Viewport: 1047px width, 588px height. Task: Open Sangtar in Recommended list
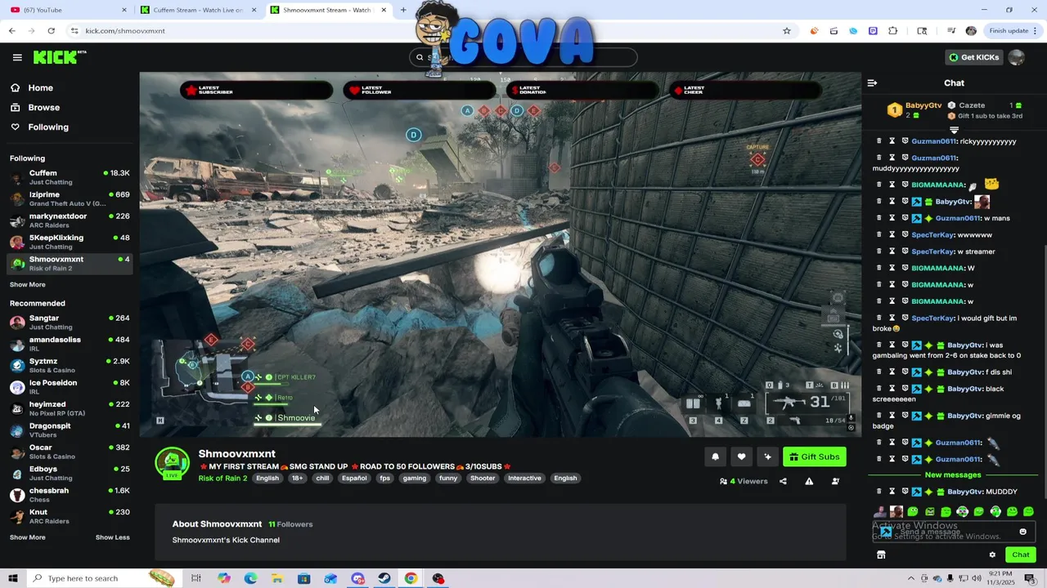pyautogui.click(x=69, y=322)
